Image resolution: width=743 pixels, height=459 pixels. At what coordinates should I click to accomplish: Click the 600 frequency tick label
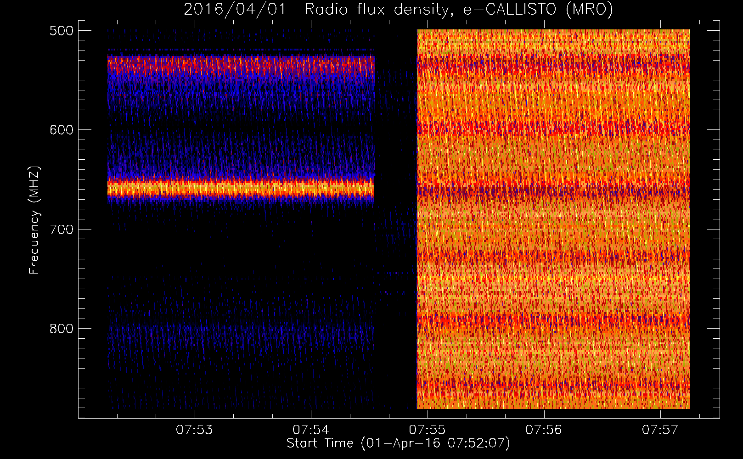pos(62,130)
